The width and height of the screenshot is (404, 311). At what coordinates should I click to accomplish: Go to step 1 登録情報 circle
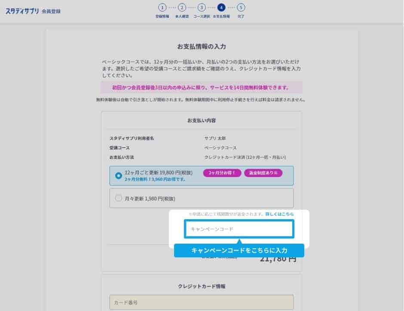click(x=162, y=8)
